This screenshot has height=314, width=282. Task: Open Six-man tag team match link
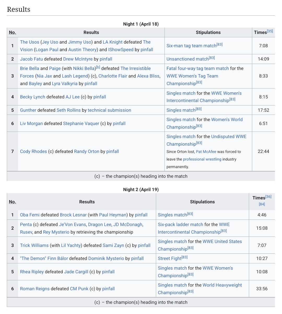click(x=191, y=46)
